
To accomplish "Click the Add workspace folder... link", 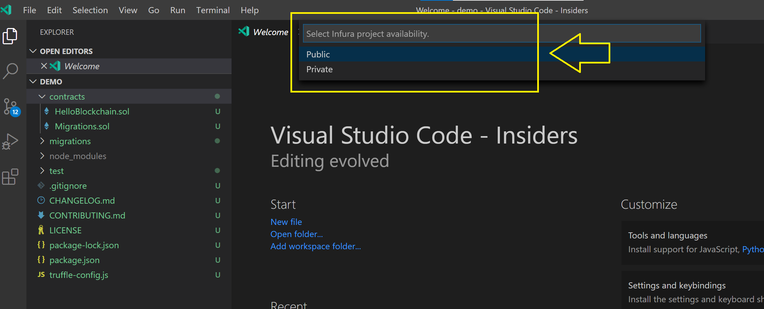I will 315,246.
